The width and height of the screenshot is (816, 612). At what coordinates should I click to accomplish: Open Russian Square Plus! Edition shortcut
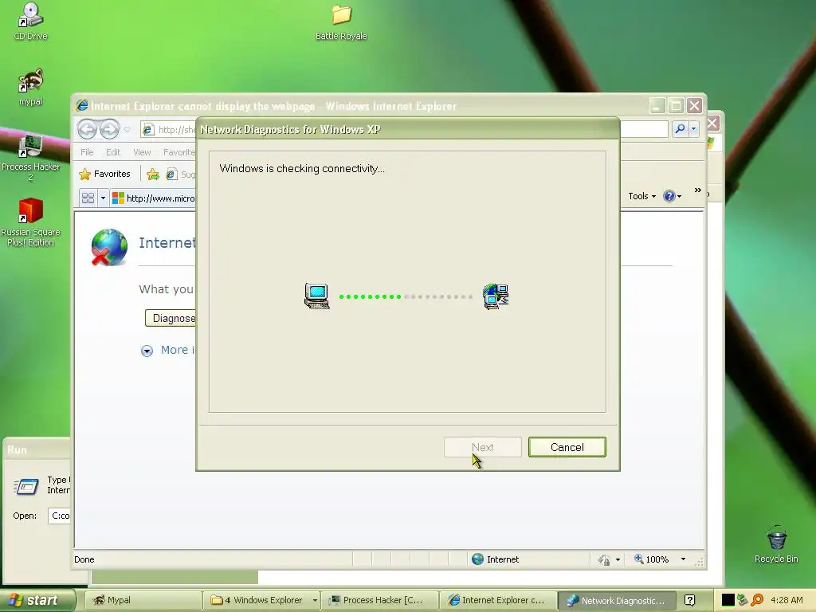click(30, 222)
